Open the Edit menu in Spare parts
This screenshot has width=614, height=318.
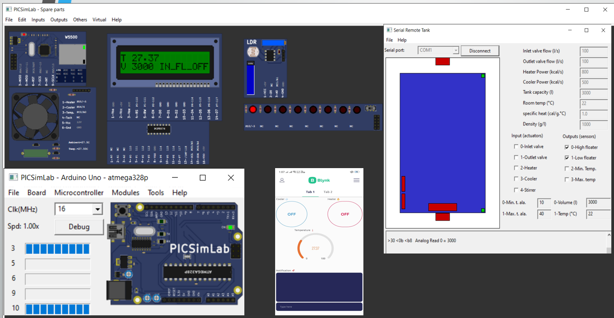tap(22, 20)
